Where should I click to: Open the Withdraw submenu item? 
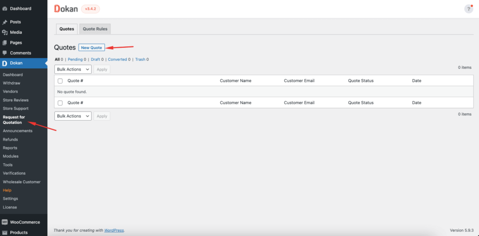coord(12,83)
